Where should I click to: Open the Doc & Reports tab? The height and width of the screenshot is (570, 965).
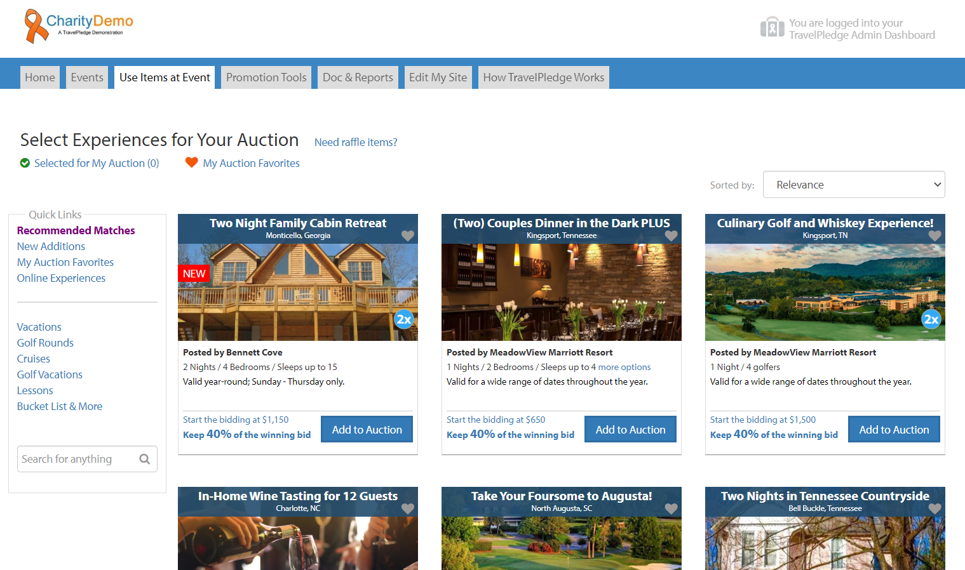tap(358, 77)
